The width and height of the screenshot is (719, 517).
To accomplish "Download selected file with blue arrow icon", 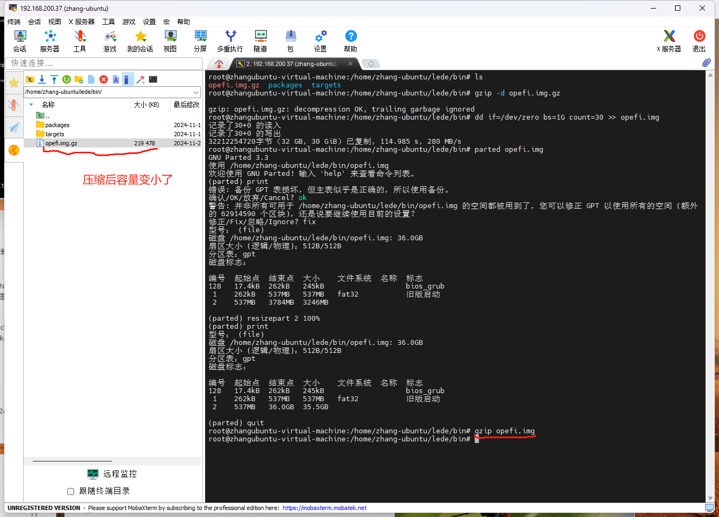I will (42, 79).
